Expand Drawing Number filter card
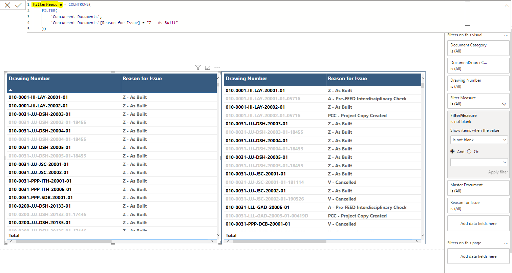 tap(478, 83)
